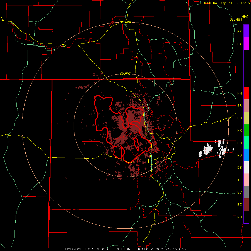This screenshot has height=251, width=251.
Task: Click the DS white legend color block
Action: click(x=246, y=167)
